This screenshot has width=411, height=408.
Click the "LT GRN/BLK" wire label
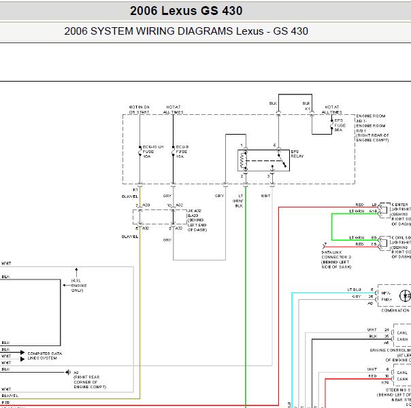[238, 201]
